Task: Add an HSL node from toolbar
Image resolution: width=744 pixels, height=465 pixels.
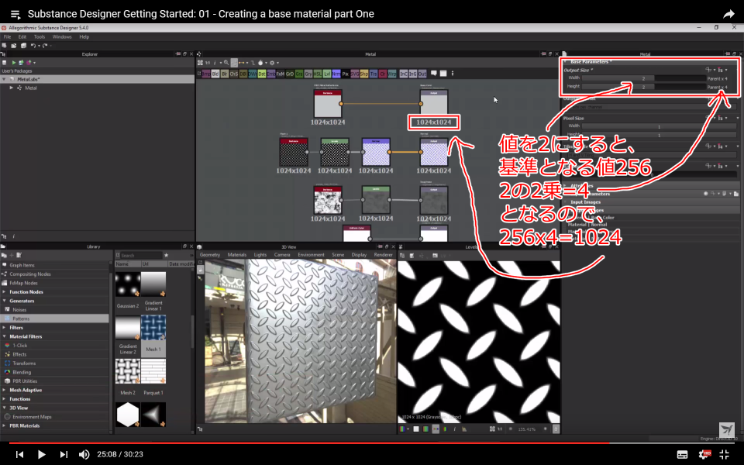Action: [318, 74]
